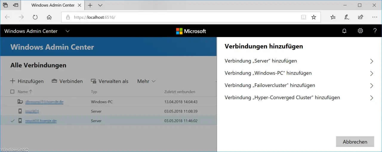
Task: Click the 03.05.2018 11:46:02 timestamp cell
Action: 181,121
